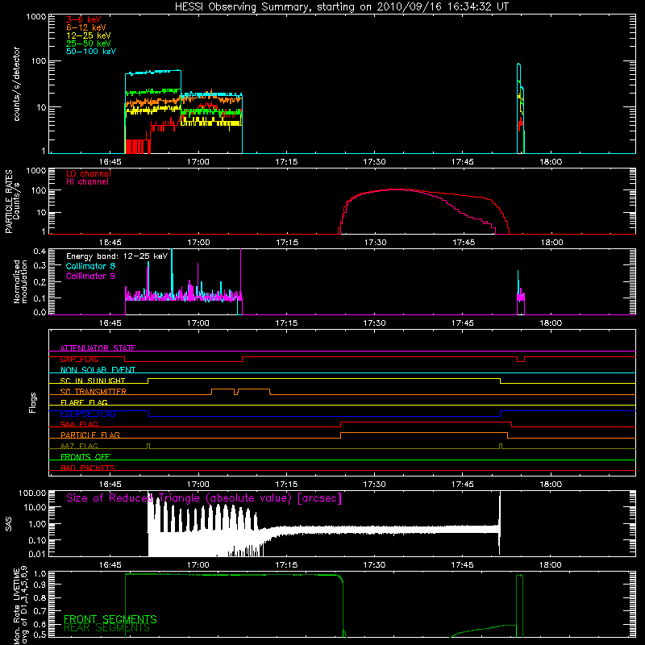Click the Normalized modulation axis label
Screen dimensions: 645x645
[21, 281]
